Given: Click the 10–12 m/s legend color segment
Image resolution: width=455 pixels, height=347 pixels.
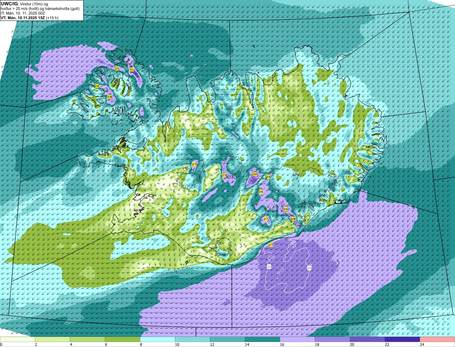Looking at the screenshot, I should (x=193, y=340).
